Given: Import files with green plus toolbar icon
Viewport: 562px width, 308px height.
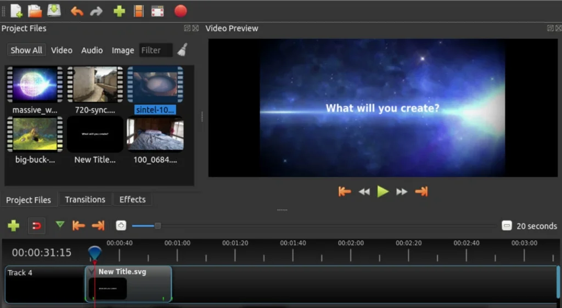Looking at the screenshot, I should [x=119, y=11].
